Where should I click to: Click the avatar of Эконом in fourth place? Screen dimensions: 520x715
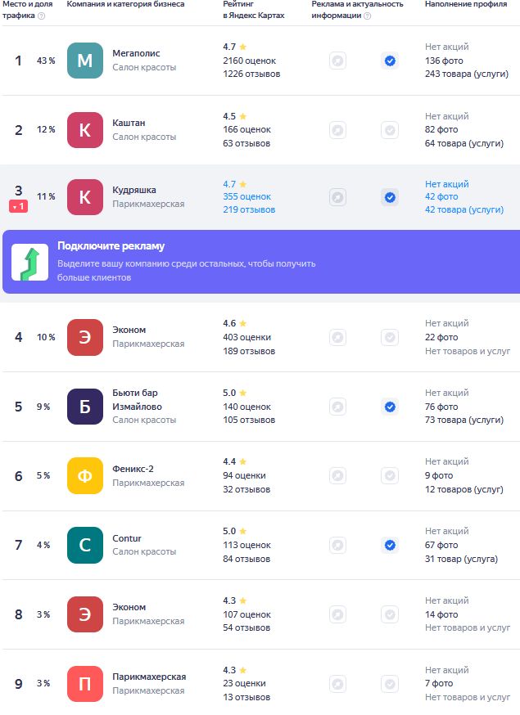85,337
